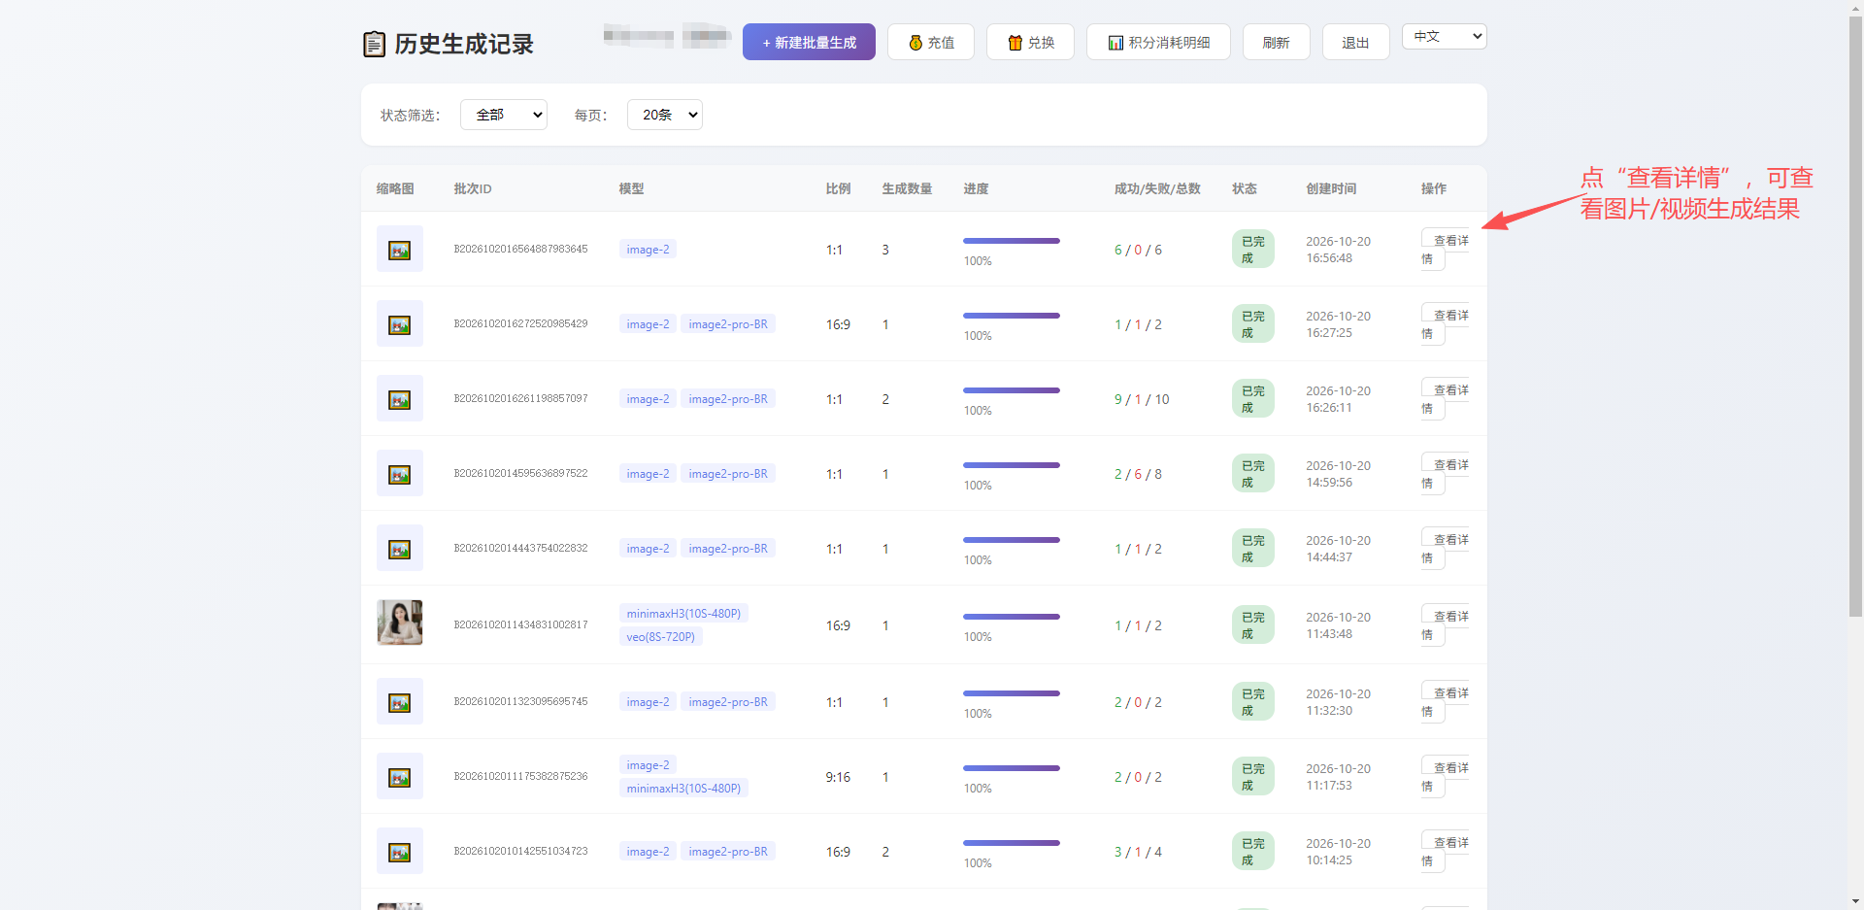1864x910 pixels.
Task: Click the 9 / 1 / 10 success count
Action: click(x=1142, y=399)
